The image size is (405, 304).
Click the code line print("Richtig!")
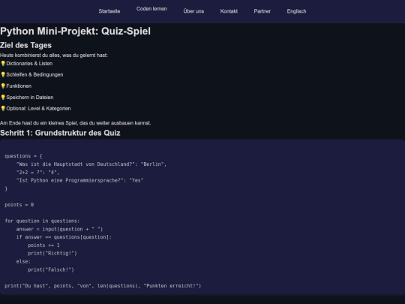point(52,254)
